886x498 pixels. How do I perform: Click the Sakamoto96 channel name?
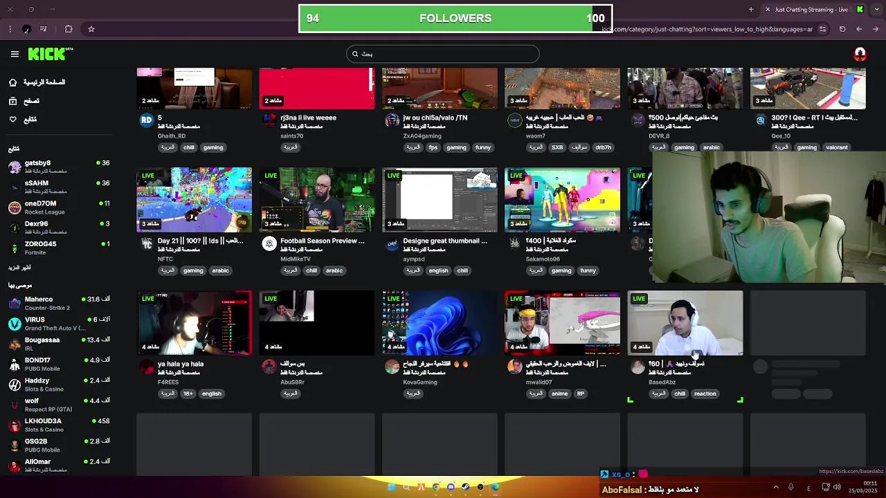(x=543, y=259)
